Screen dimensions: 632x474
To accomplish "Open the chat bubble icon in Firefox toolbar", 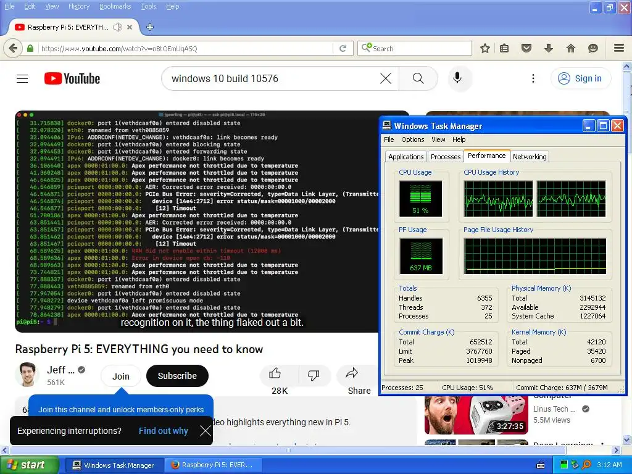I will click(593, 48).
